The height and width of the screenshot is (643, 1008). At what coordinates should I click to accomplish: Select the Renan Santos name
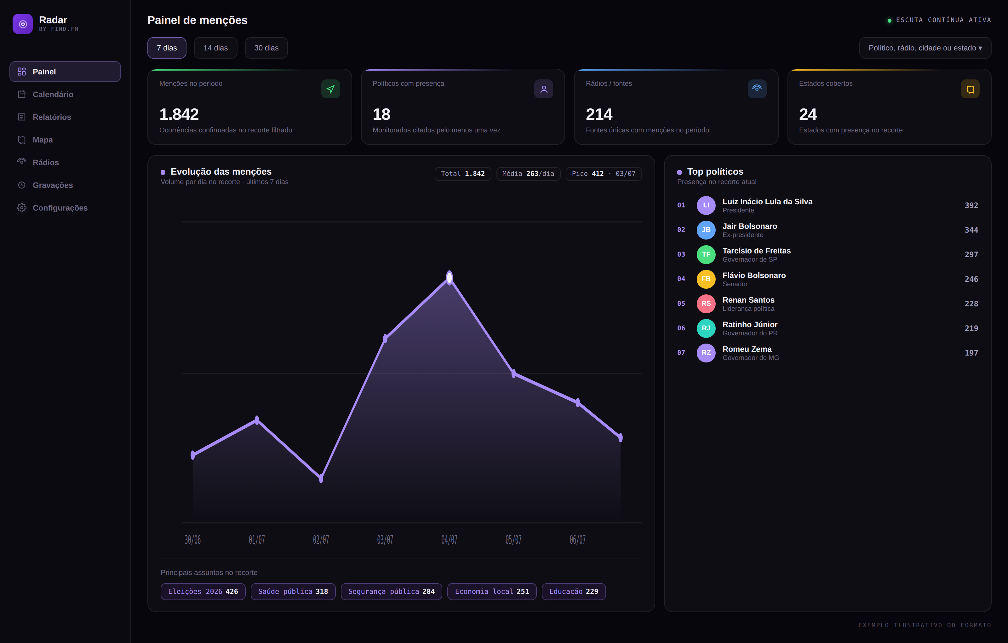click(x=748, y=300)
